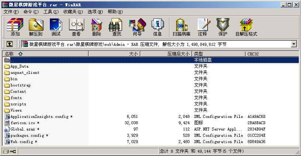Open the Options (选项) menu
Image resolution: width=301 pixels, height=156 pixels.
[95, 12]
